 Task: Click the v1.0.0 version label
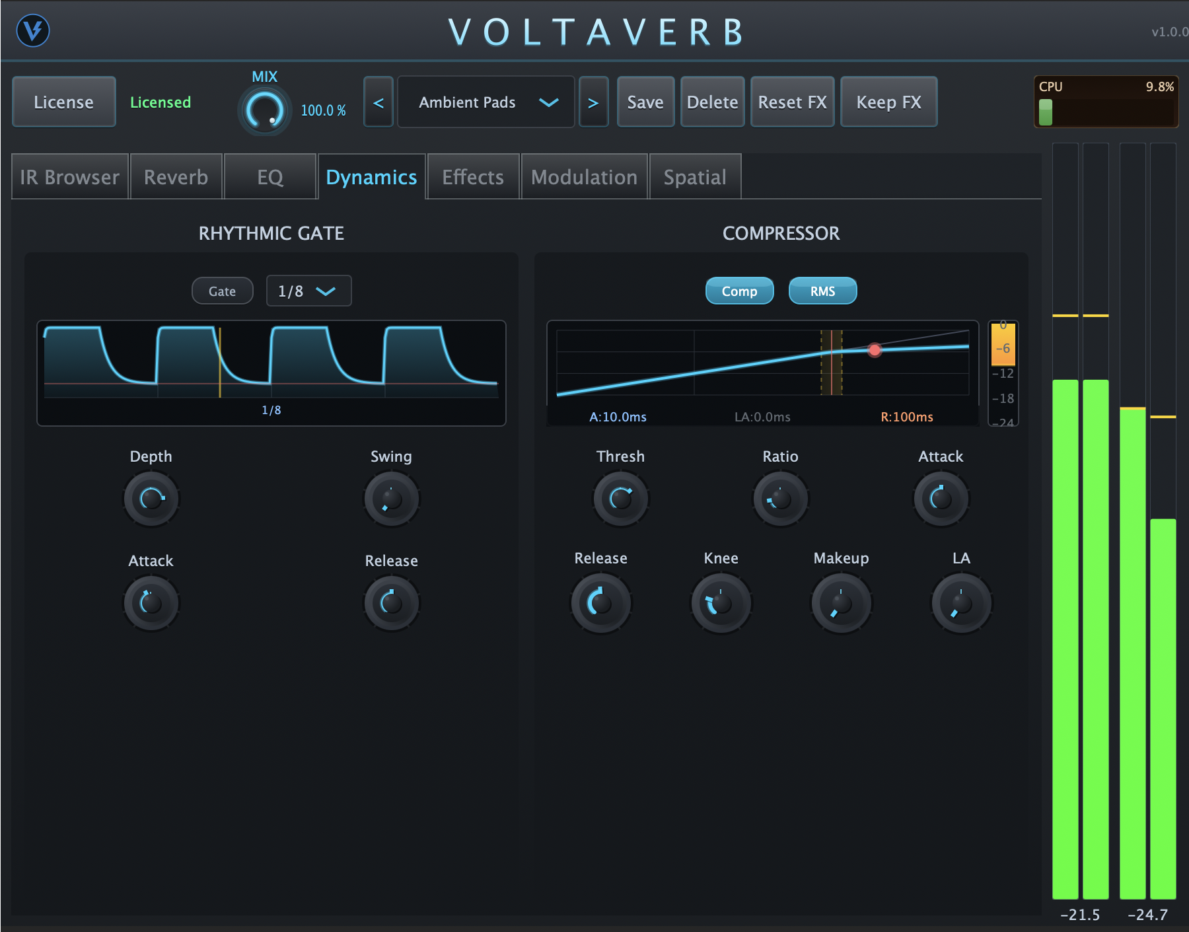pyautogui.click(x=1170, y=32)
